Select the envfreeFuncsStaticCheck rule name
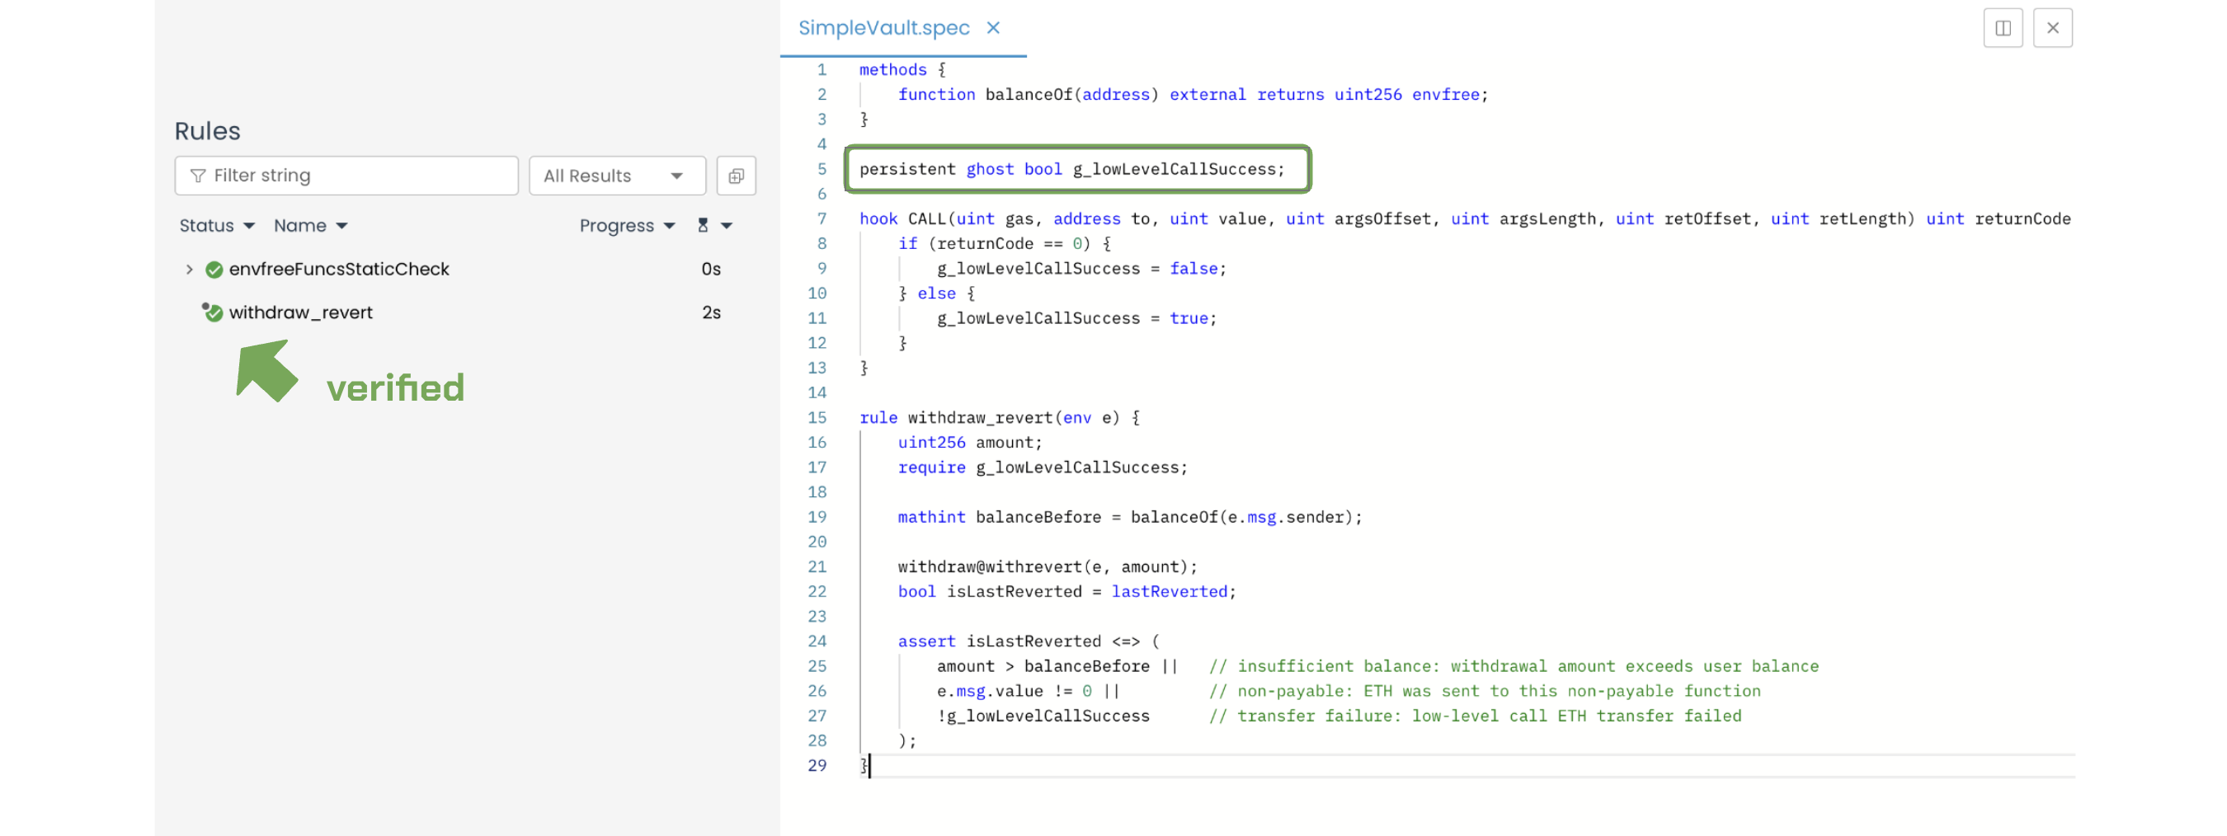This screenshot has height=836, width=2227. coord(338,270)
